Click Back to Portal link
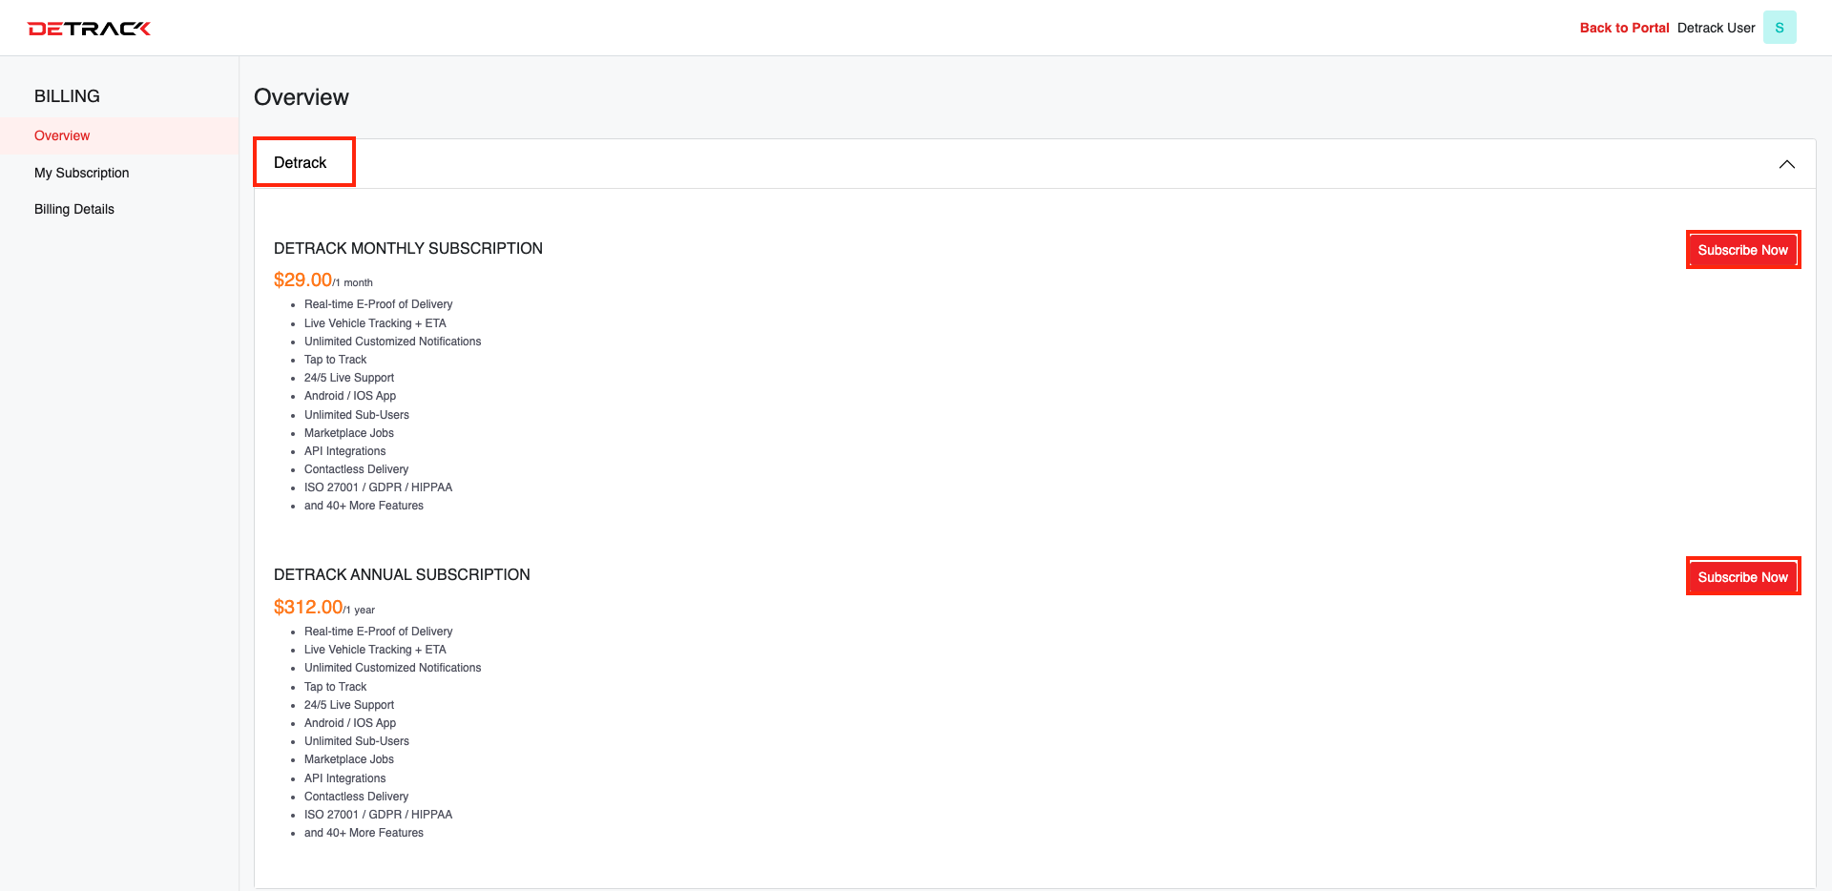The width and height of the screenshot is (1832, 891). point(1624,28)
